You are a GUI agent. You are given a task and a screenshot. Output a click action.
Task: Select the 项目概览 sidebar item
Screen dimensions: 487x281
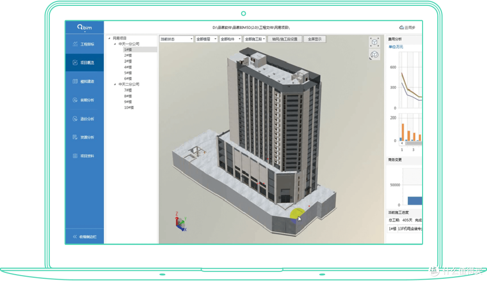click(84, 62)
